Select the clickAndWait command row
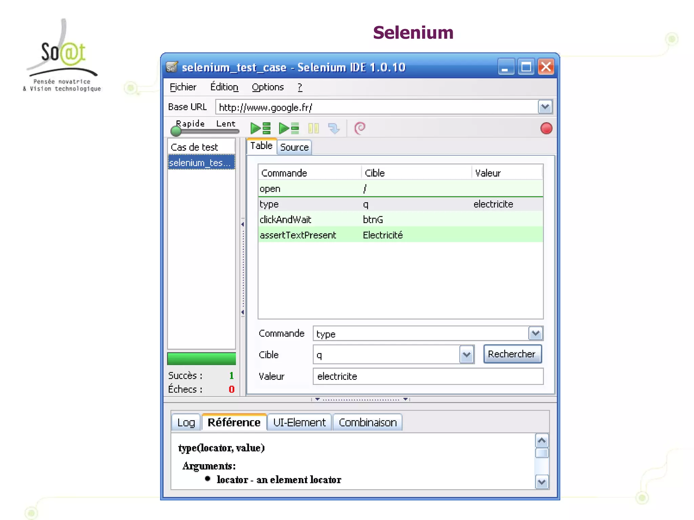This screenshot has width=694, height=520. coord(400,219)
